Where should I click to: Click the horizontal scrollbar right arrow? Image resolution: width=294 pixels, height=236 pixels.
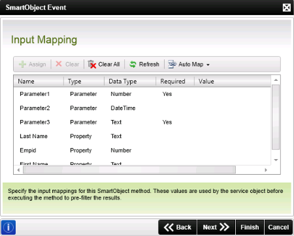point(266,170)
